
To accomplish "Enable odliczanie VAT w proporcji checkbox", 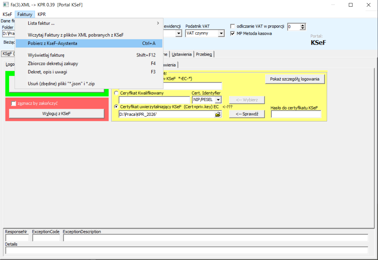I will click(233, 26).
